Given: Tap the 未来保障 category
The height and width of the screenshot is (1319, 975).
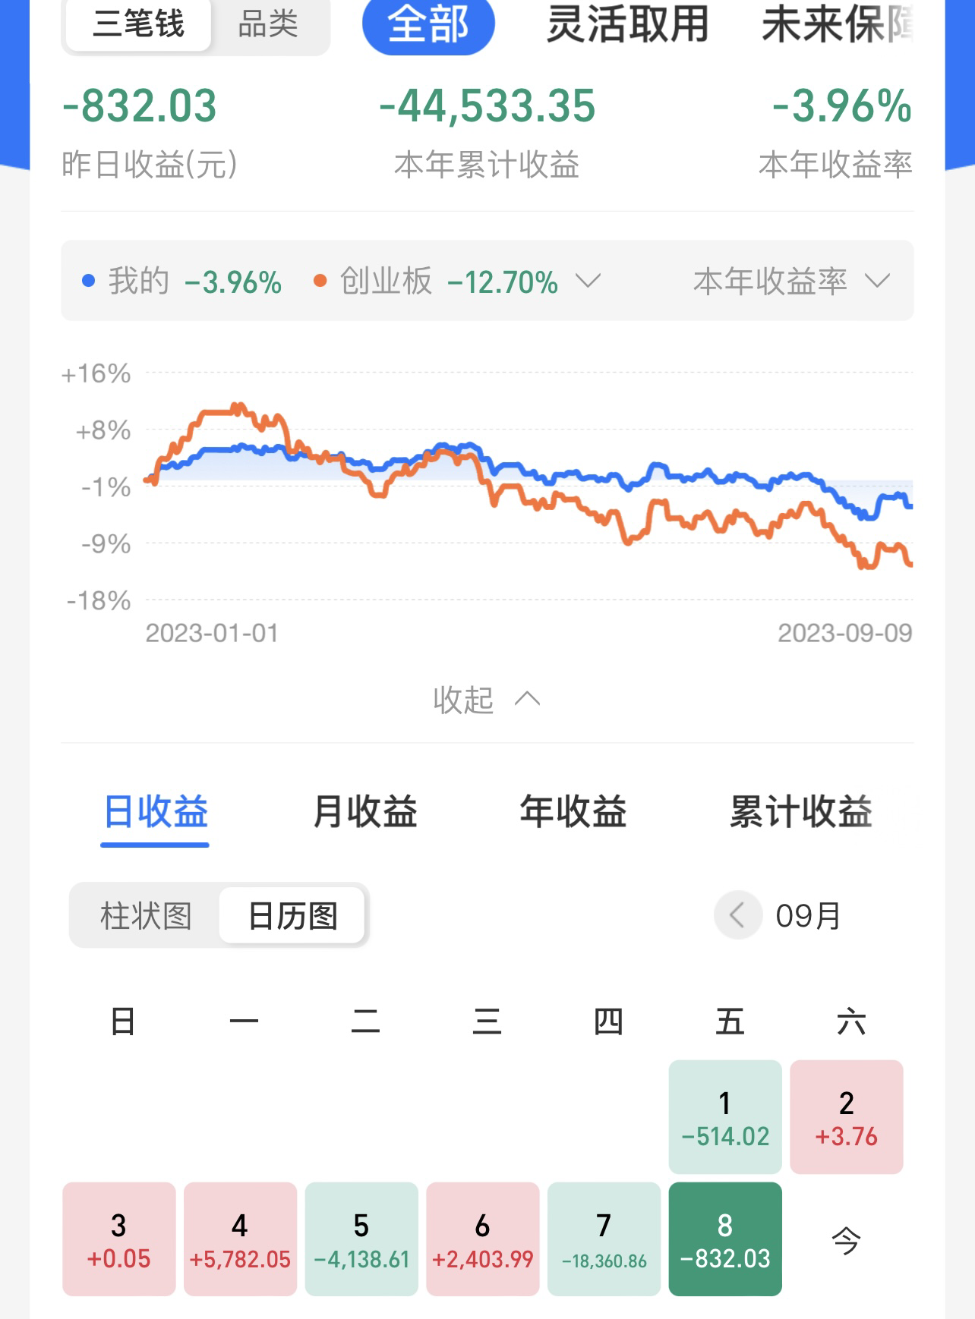Looking at the screenshot, I should click(x=837, y=24).
